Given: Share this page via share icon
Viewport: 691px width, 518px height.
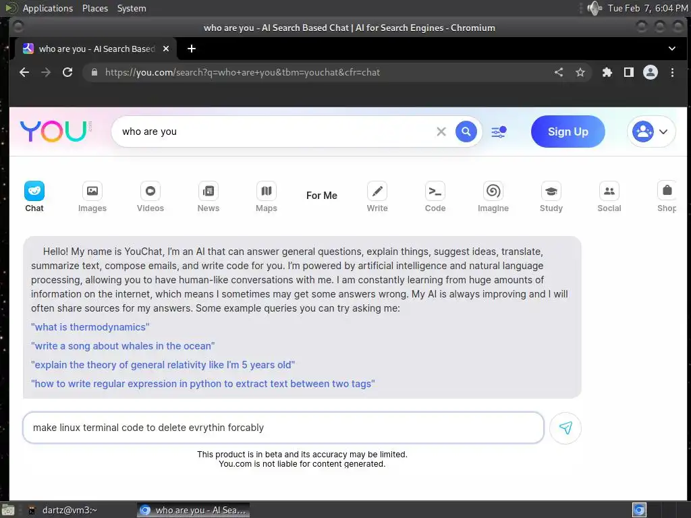Looking at the screenshot, I should point(559,72).
